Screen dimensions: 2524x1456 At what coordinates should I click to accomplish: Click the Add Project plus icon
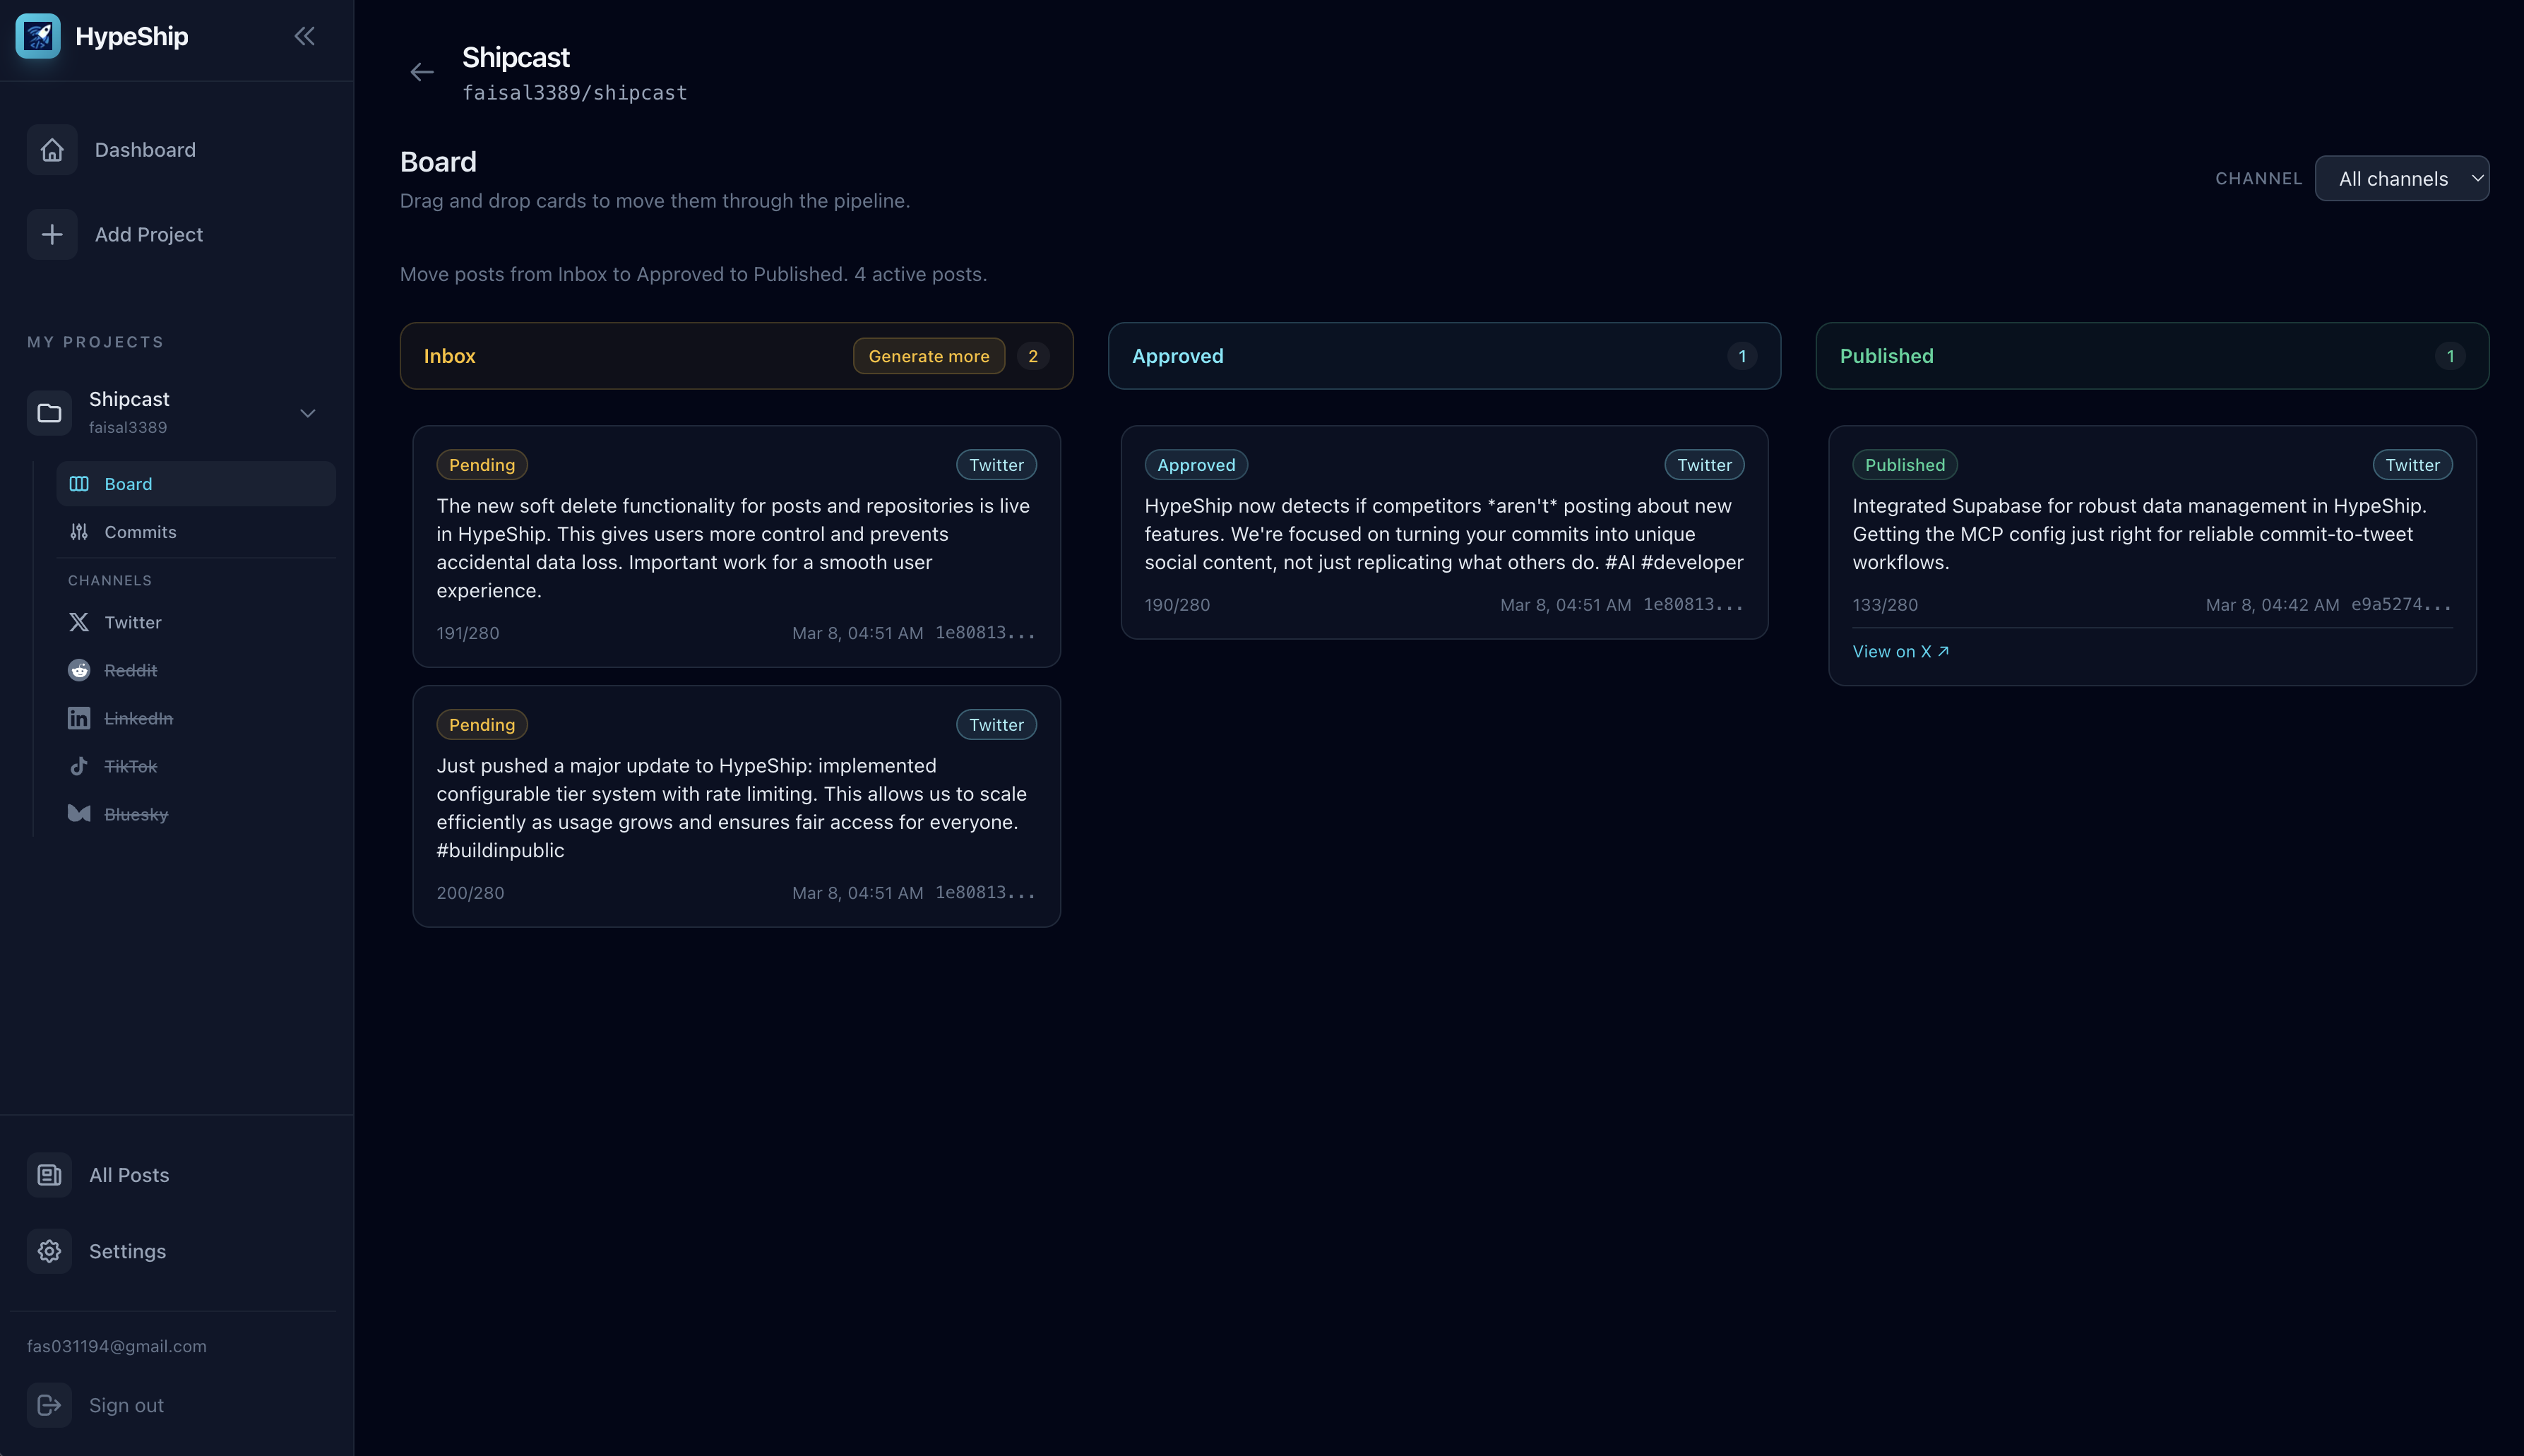click(x=52, y=234)
